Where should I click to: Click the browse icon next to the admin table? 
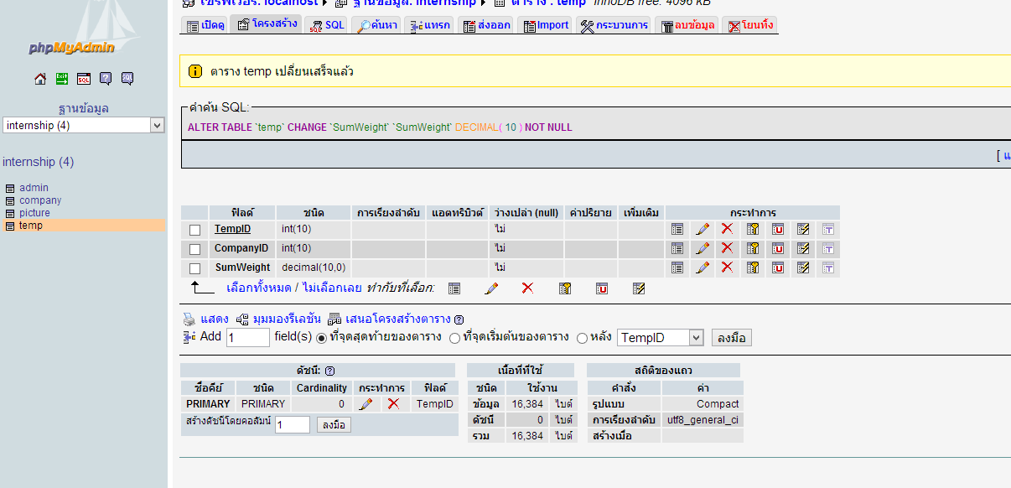pyautogui.click(x=10, y=188)
